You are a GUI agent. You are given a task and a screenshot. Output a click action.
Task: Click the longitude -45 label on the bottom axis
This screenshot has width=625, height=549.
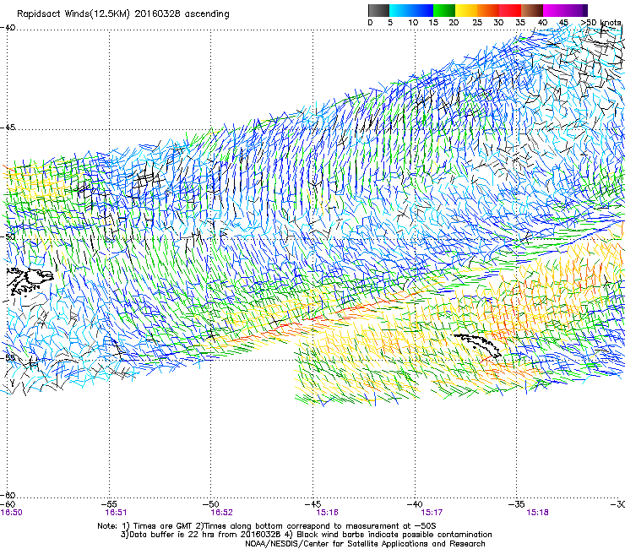click(312, 504)
